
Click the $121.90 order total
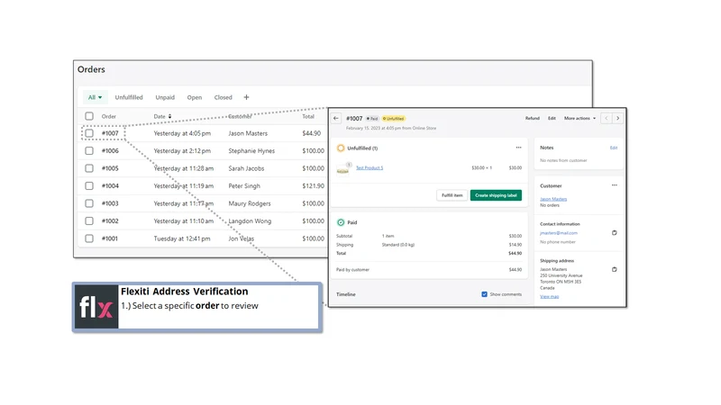(x=313, y=185)
